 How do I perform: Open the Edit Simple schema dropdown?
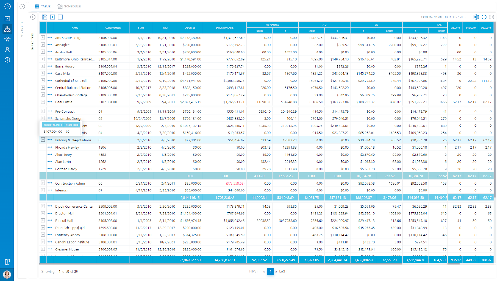pyautogui.click(x=456, y=17)
